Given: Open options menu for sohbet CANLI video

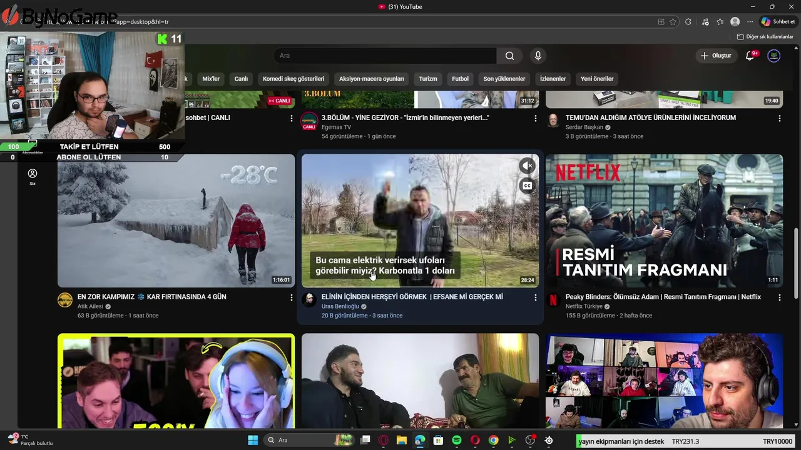Looking at the screenshot, I should 291,118.
